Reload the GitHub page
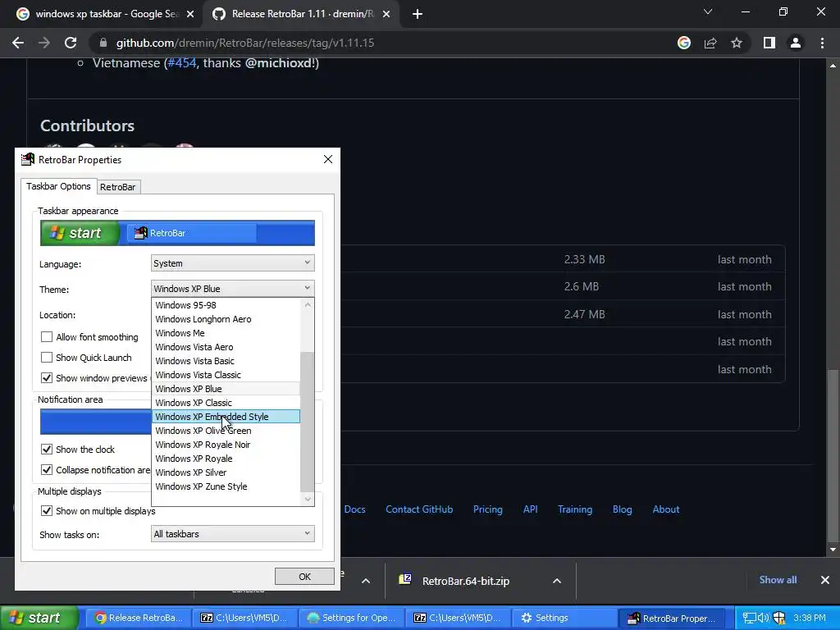The height and width of the screenshot is (630, 840). pyautogui.click(x=71, y=43)
